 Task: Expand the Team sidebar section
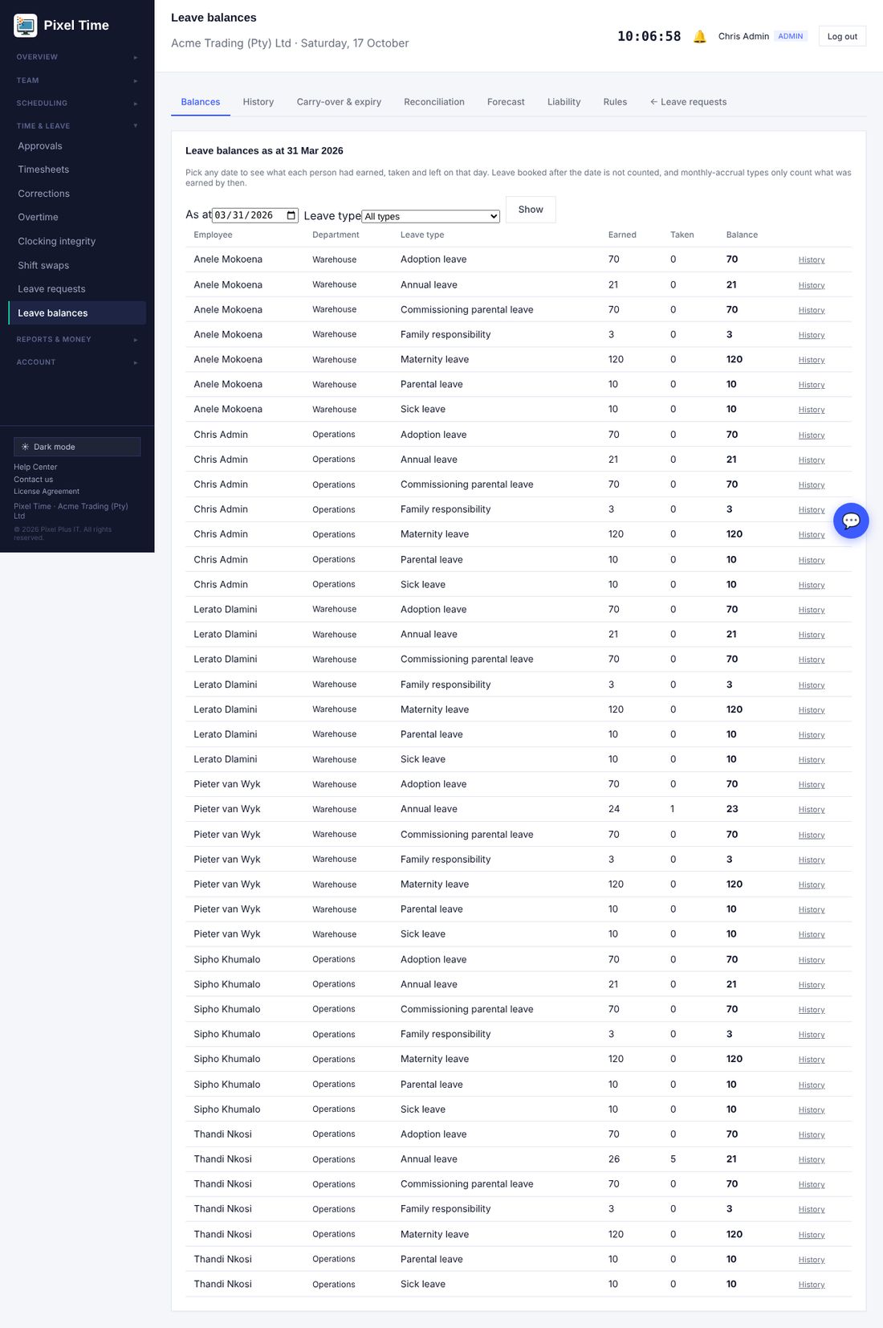coord(77,80)
